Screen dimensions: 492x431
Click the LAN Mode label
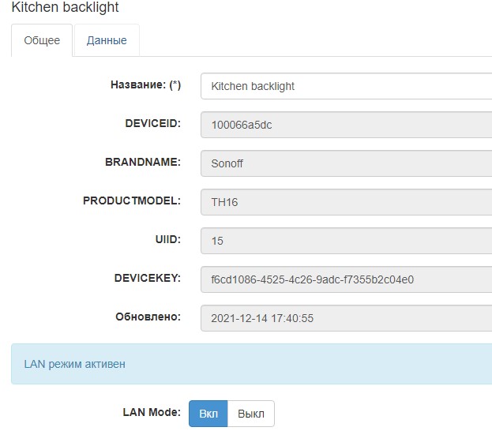(x=152, y=412)
